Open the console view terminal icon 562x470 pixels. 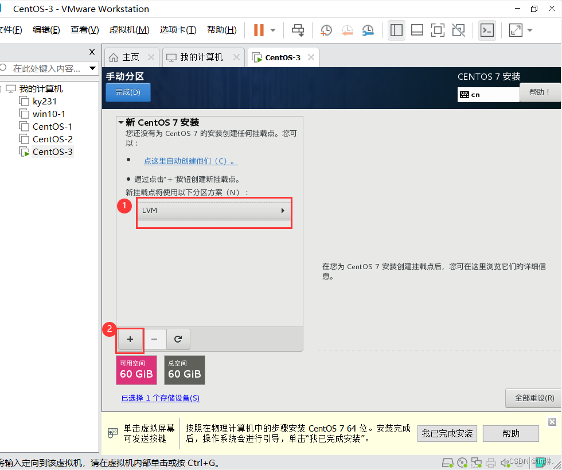coord(487,30)
